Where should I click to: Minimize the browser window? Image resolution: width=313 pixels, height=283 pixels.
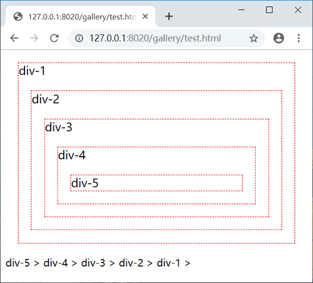(241, 10)
